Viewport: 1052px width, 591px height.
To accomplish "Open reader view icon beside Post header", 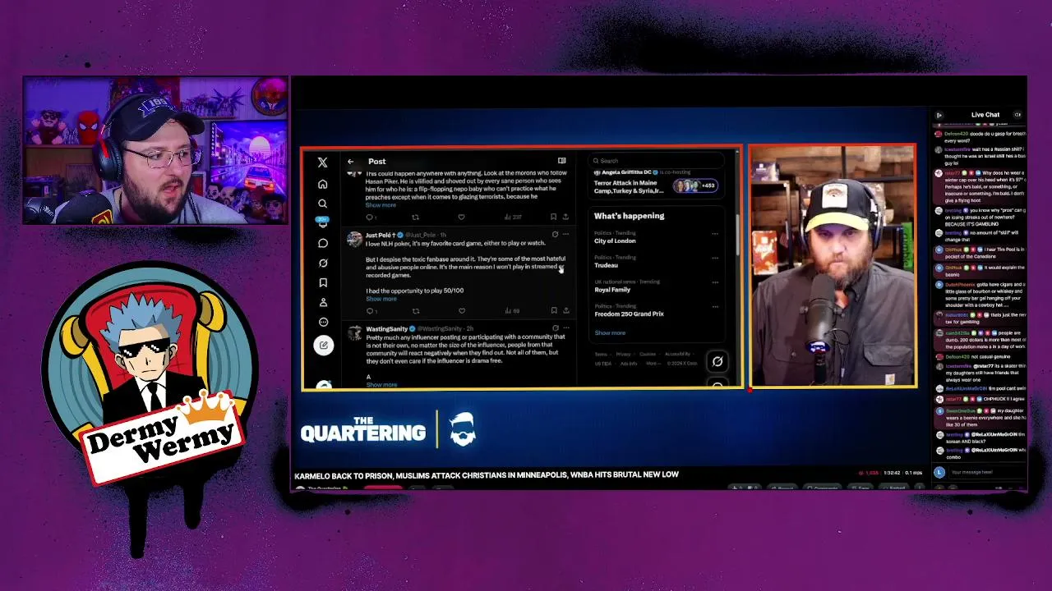I will click(x=561, y=161).
